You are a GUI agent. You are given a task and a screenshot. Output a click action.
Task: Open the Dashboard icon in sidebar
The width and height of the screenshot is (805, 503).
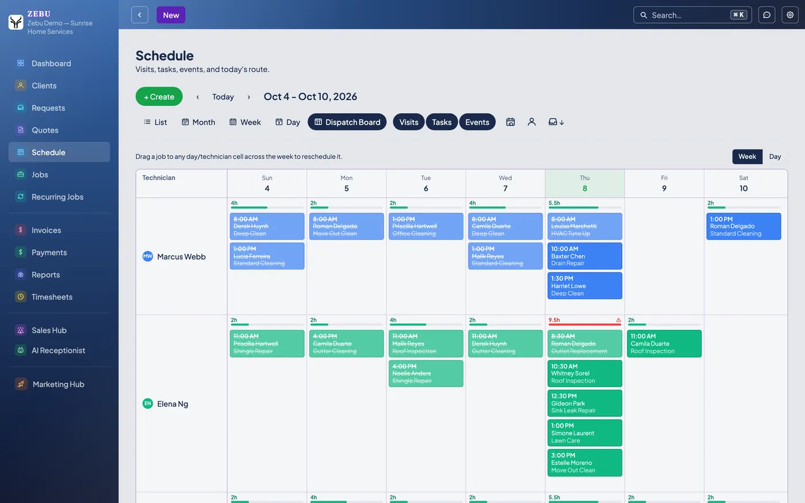click(x=21, y=63)
